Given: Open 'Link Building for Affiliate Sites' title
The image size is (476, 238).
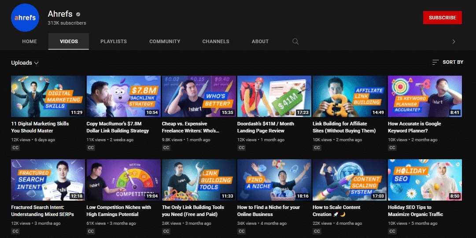Looking at the screenshot, I should tap(344, 127).
